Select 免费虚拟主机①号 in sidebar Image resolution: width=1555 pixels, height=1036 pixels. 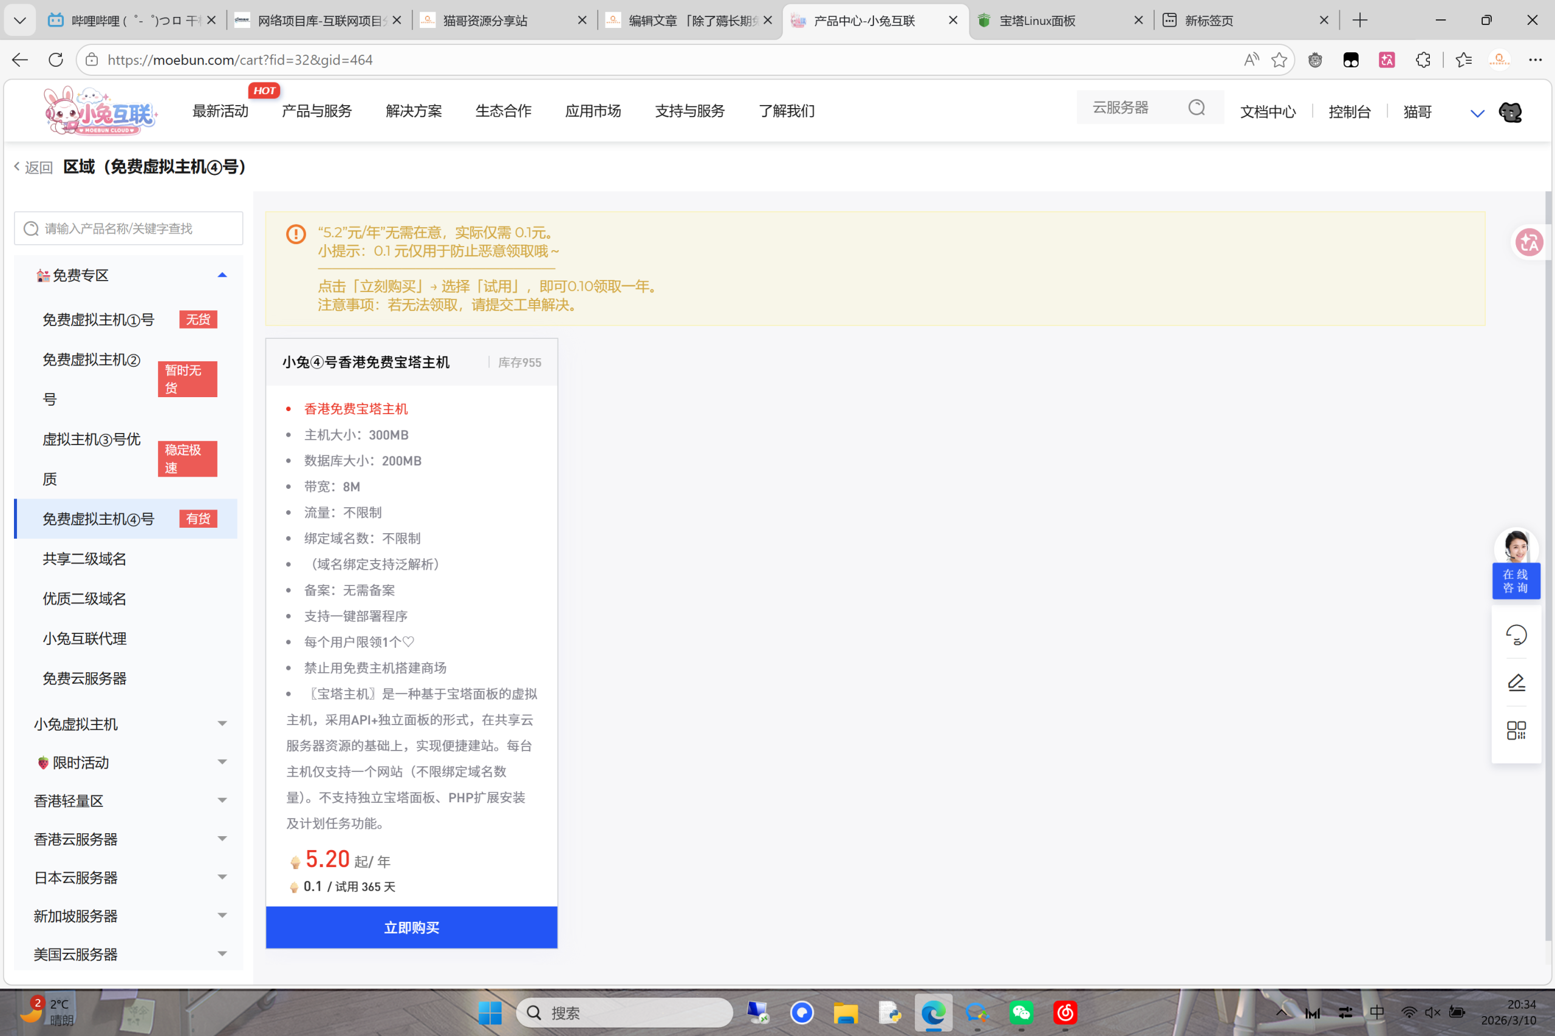[98, 320]
